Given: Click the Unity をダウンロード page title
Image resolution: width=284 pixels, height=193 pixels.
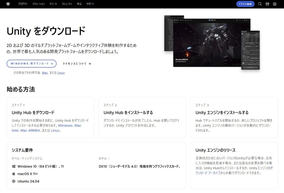Looking at the screenshot, I should 46,31.
